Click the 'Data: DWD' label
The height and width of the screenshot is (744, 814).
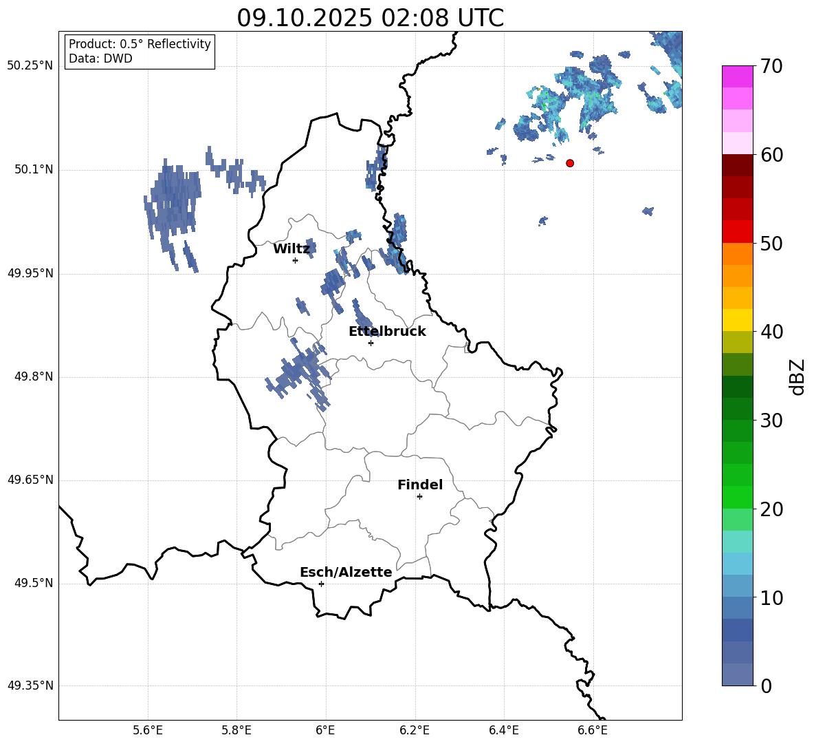point(100,59)
